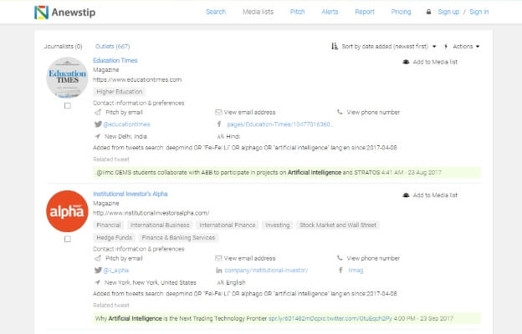522x334 pixels.
Task: Click the sort order icon
Action: pos(335,46)
